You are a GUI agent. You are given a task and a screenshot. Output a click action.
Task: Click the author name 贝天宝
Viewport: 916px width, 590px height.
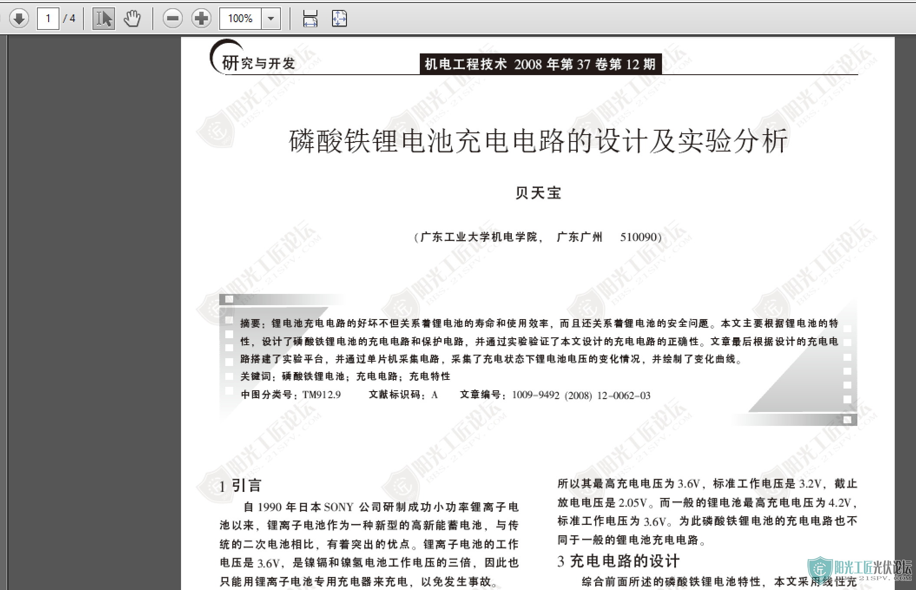tap(538, 193)
